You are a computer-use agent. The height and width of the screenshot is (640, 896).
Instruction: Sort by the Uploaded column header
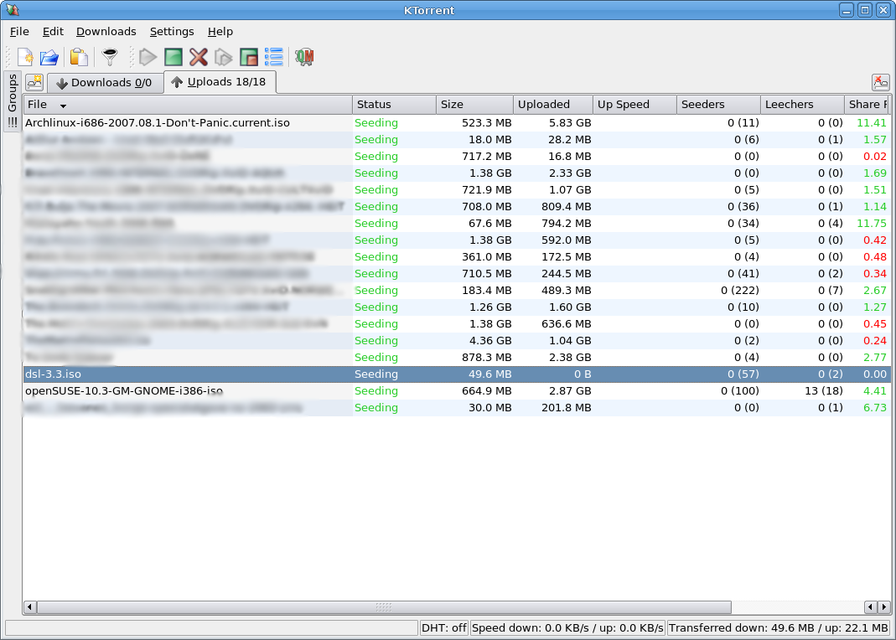pos(552,105)
